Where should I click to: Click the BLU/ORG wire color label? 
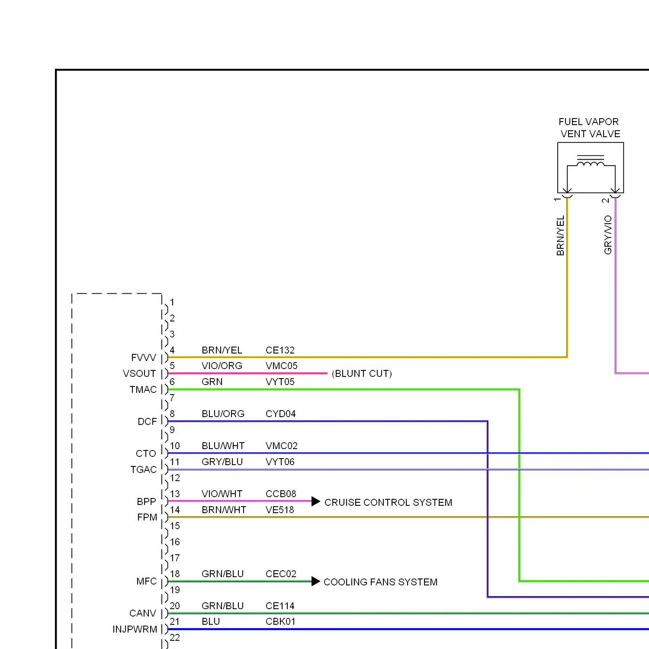click(x=223, y=414)
